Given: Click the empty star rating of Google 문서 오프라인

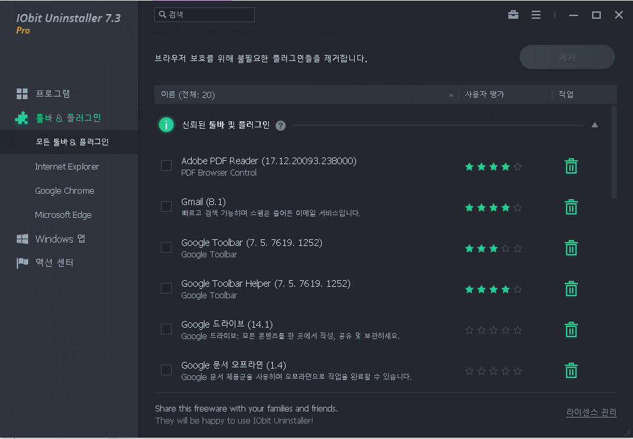Looking at the screenshot, I should [x=494, y=371].
